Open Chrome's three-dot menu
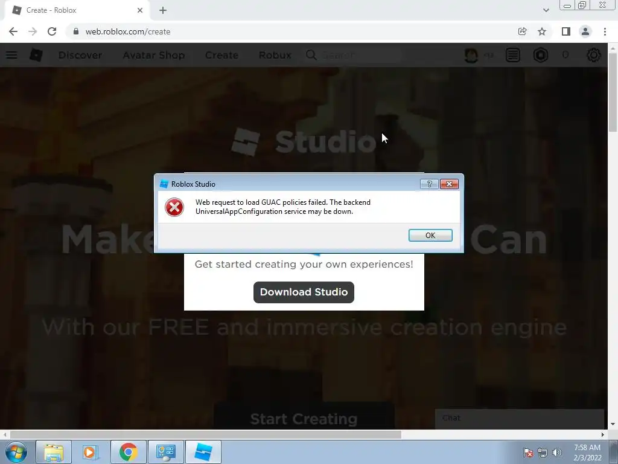 [605, 31]
